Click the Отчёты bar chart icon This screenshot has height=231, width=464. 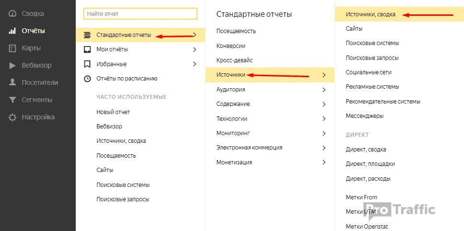coord(12,31)
